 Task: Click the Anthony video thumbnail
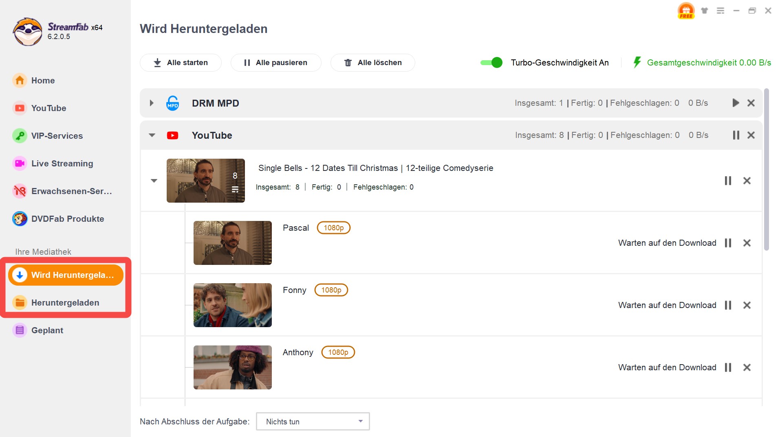pyautogui.click(x=233, y=367)
